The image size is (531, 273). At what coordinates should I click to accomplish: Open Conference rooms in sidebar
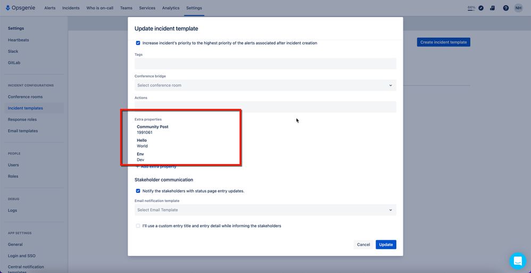[x=26, y=97]
